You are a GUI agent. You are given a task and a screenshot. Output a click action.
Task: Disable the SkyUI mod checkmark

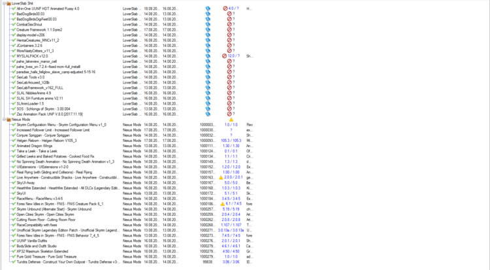[14, 194]
